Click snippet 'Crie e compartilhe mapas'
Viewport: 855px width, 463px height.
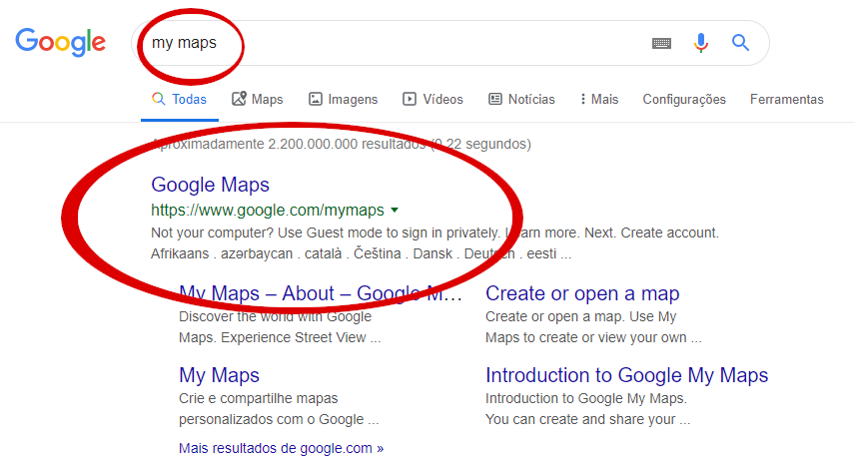coord(259,398)
